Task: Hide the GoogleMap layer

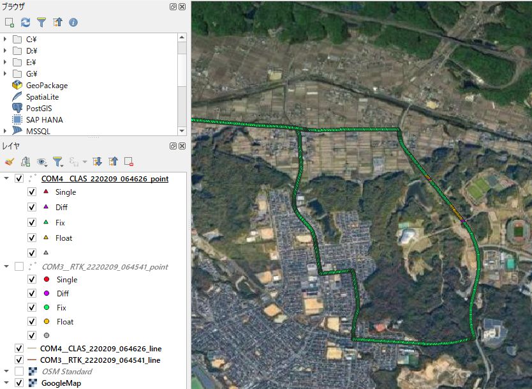Action: coord(18,383)
